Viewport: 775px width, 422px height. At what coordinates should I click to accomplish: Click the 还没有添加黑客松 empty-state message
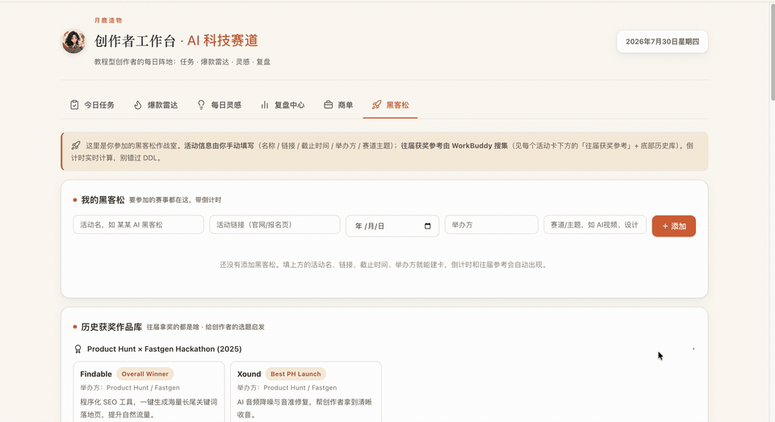[x=384, y=265]
